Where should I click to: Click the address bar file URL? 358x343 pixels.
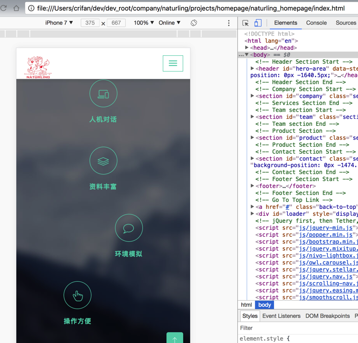[x=191, y=8]
